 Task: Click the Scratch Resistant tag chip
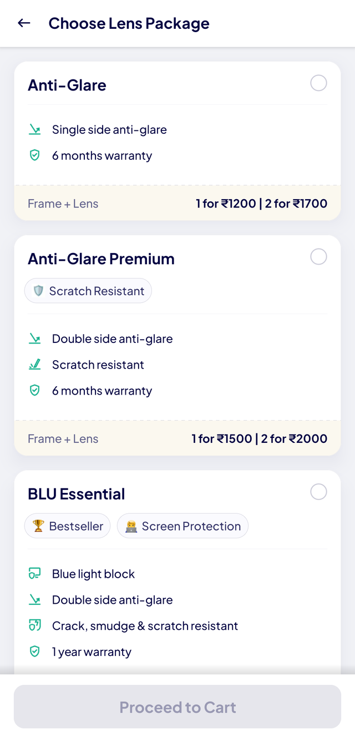click(88, 291)
